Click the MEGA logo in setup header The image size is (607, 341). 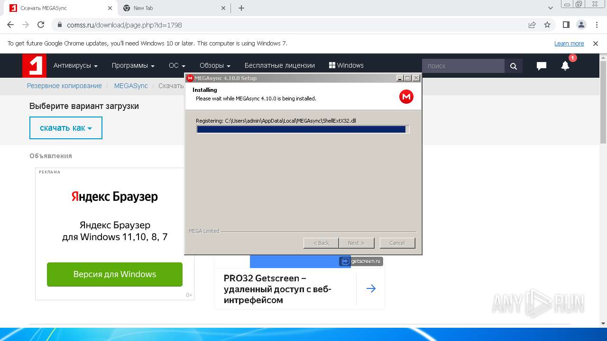(406, 97)
